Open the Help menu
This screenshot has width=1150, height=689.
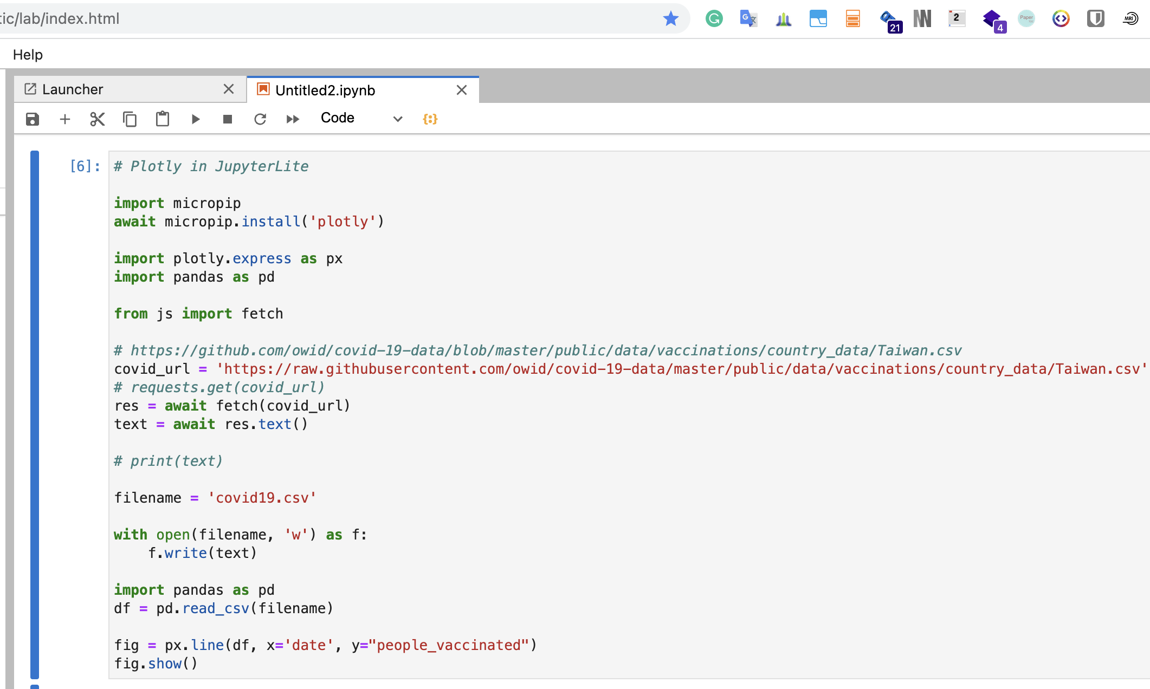click(28, 55)
